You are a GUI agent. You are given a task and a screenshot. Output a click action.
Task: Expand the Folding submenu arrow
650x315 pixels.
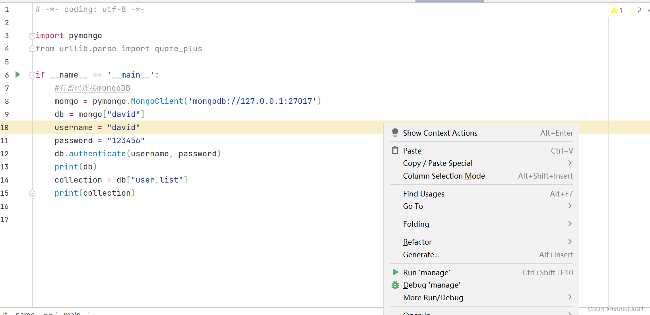(570, 224)
